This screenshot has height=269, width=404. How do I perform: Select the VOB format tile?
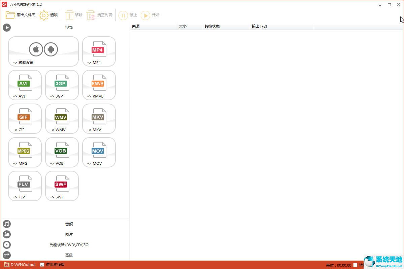pyautogui.click(x=62, y=152)
